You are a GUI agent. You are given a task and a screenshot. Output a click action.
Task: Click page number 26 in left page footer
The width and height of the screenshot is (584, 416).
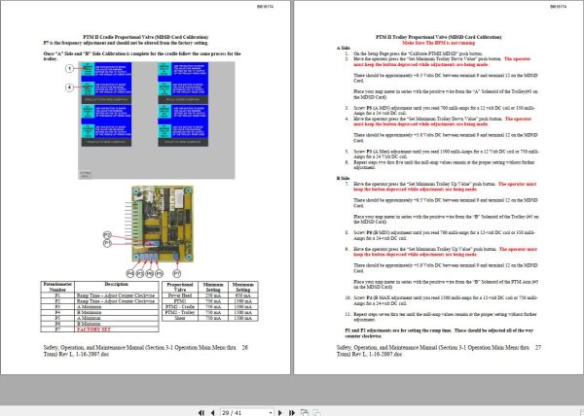(x=245, y=348)
